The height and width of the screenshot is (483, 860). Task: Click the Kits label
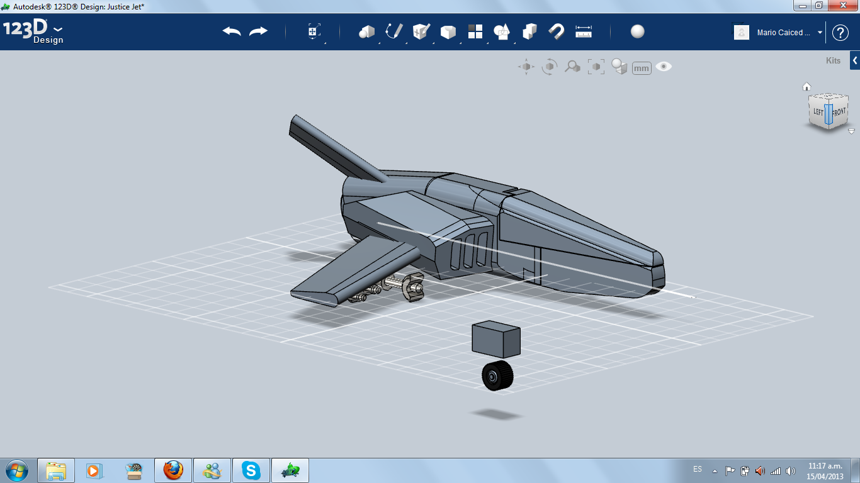(833, 61)
